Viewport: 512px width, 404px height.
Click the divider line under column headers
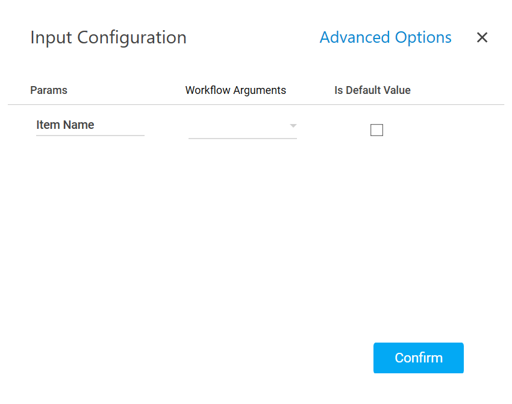pos(256,105)
